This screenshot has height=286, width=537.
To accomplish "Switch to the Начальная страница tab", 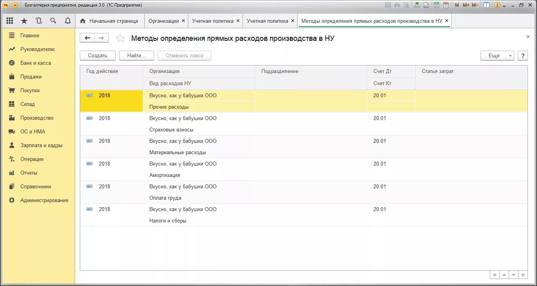I will pos(110,21).
